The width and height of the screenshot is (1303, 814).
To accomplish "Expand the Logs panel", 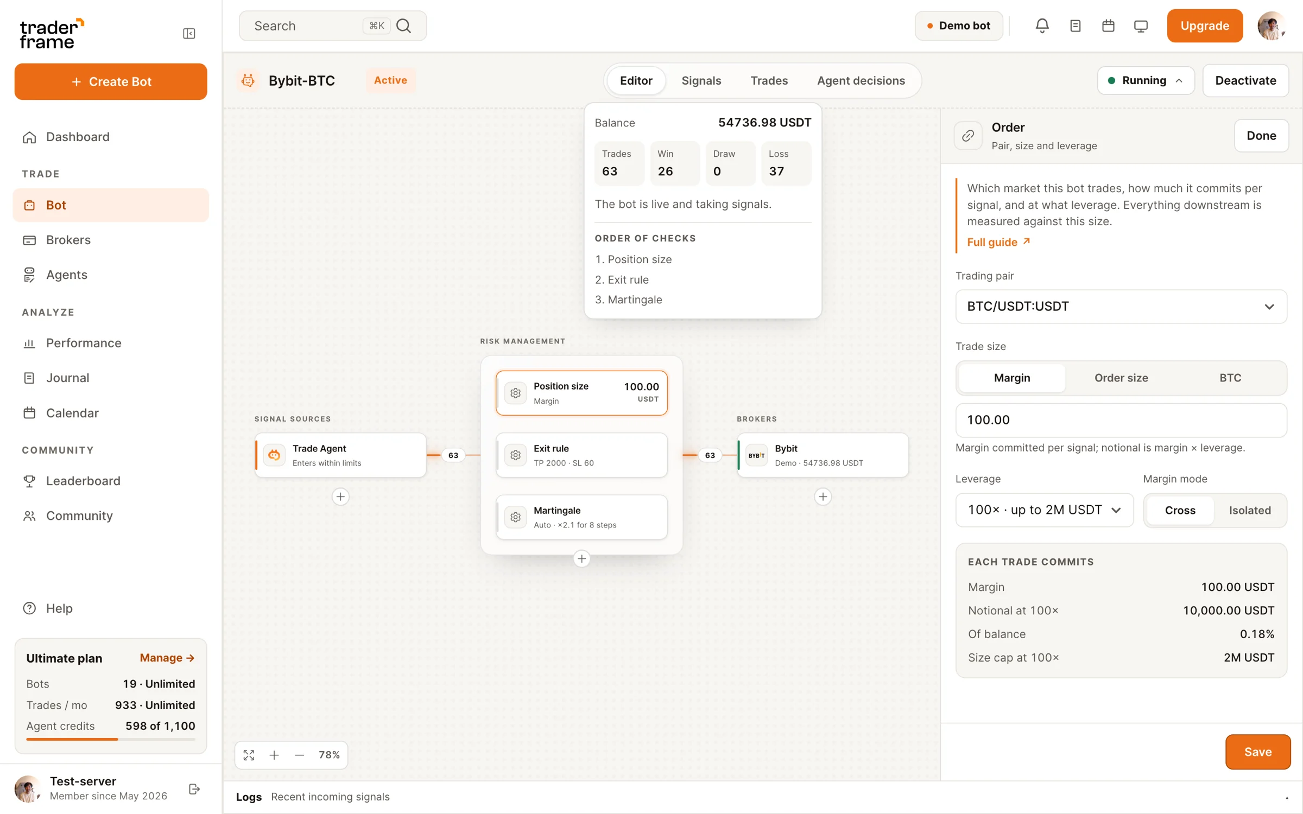I will point(1287,797).
